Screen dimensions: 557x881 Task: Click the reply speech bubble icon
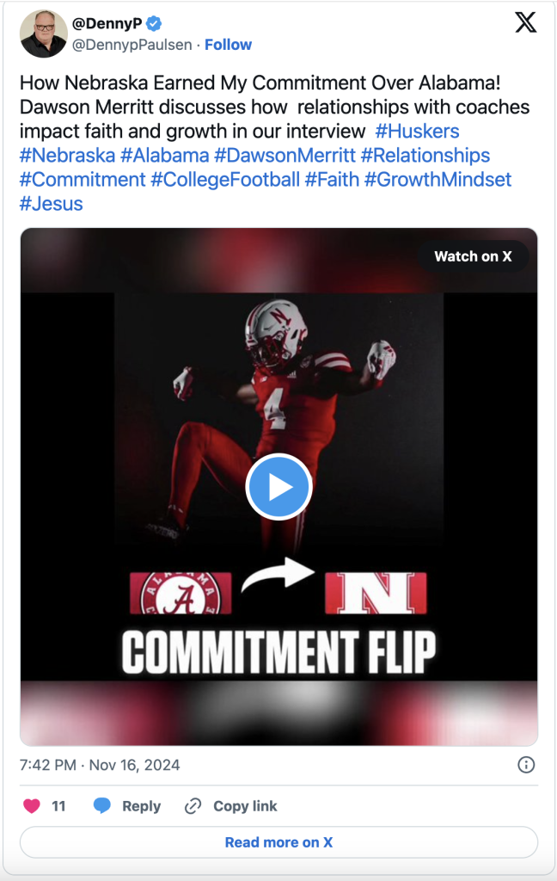coord(102,806)
